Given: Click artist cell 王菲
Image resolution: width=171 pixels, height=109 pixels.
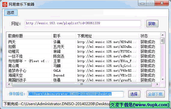Looking at the screenshot, I should coord(57,61).
